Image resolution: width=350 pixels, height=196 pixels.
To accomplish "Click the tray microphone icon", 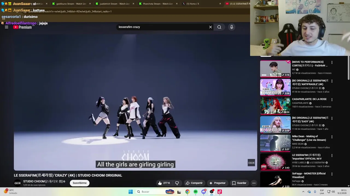I will (315, 192).
